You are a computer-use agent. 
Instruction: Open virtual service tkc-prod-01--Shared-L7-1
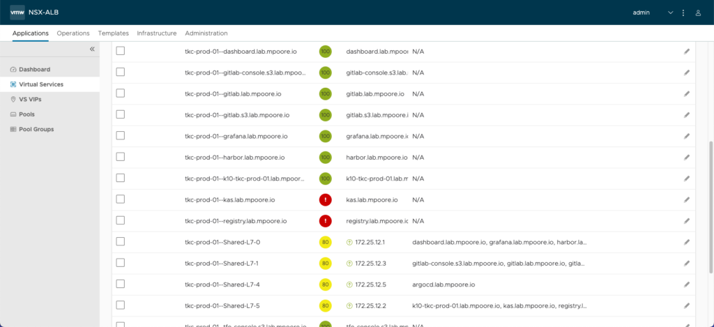tap(222, 264)
